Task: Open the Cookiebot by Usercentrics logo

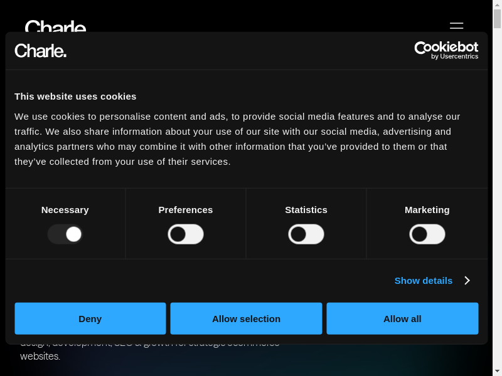Action: (446, 50)
